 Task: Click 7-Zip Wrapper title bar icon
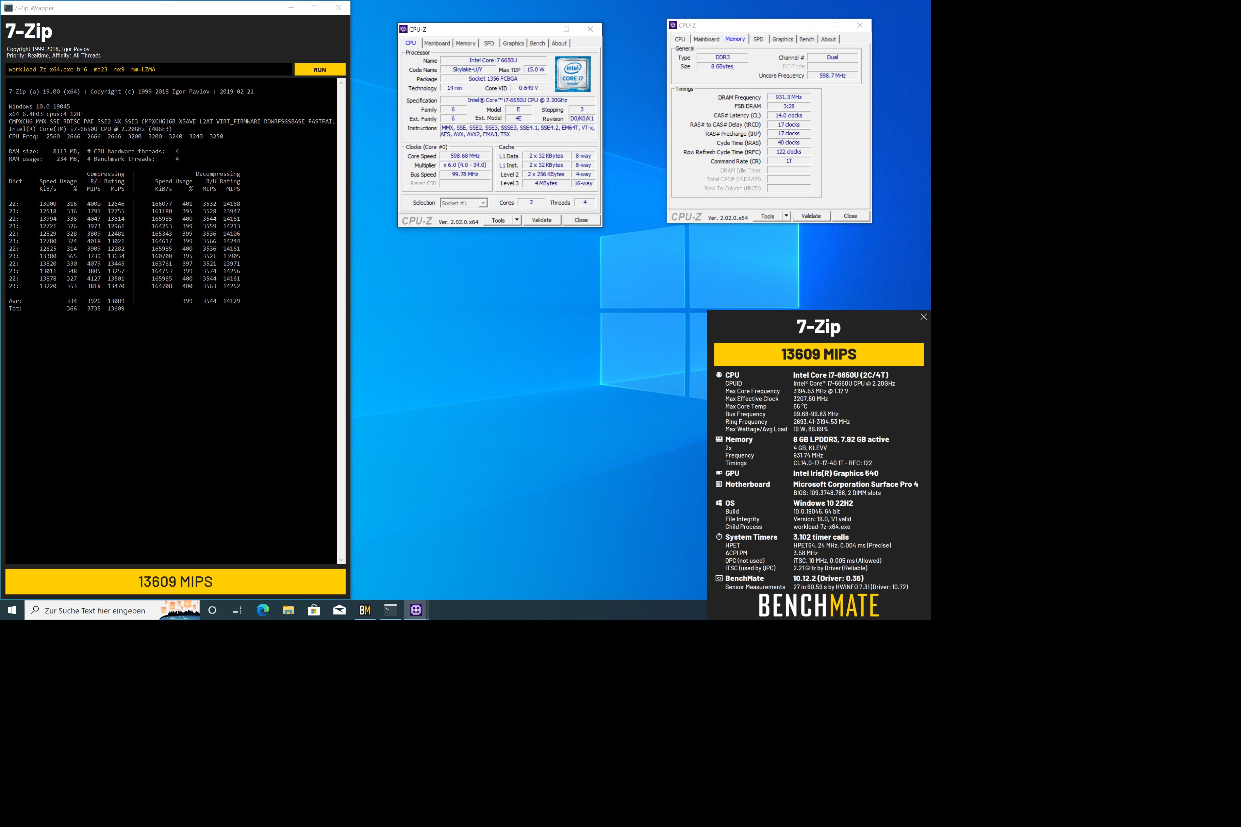tap(8, 8)
